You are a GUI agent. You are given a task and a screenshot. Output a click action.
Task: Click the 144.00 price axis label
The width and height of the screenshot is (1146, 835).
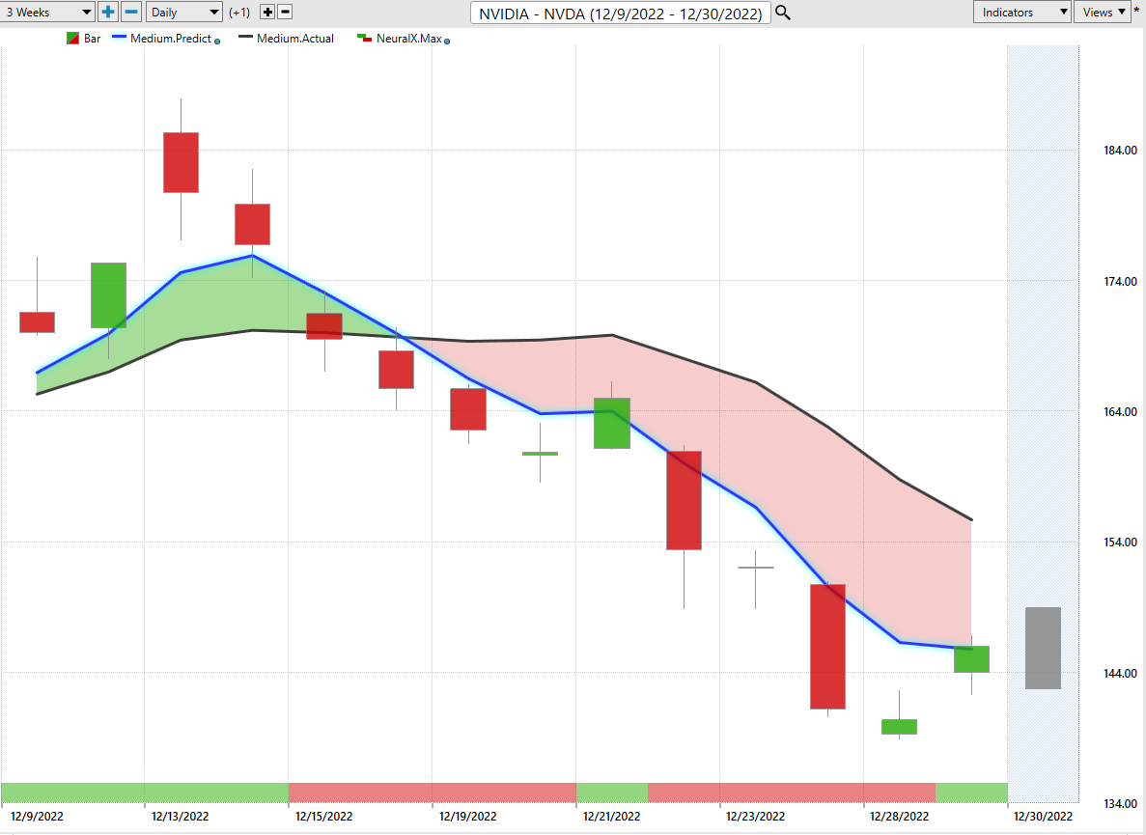tap(1120, 673)
